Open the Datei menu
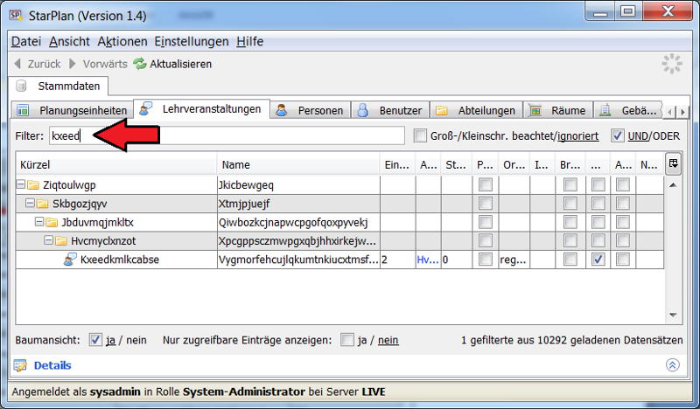The height and width of the screenshot is (409, 700). pos(26,41)
